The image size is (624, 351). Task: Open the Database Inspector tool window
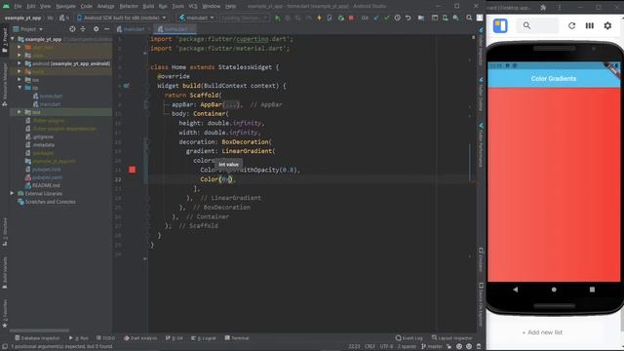(x=37, y=338)
